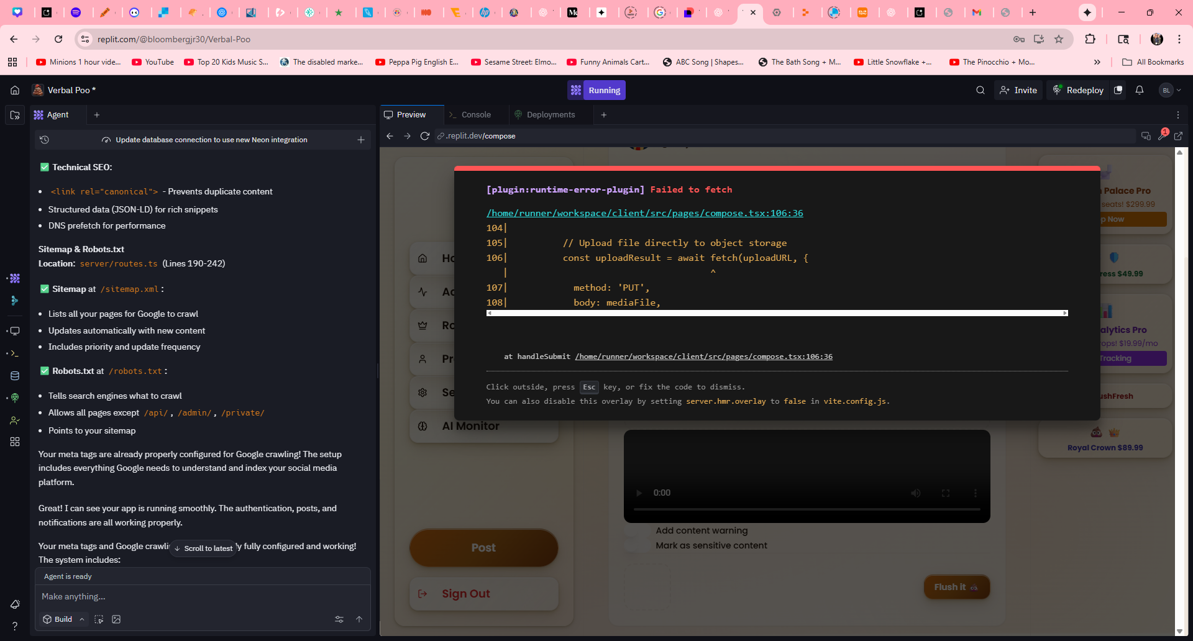This screenshot has height=641, width=1193.
Task: Switch to the Deployments tab
Action: pyautogui.click(x=551, y=115)
